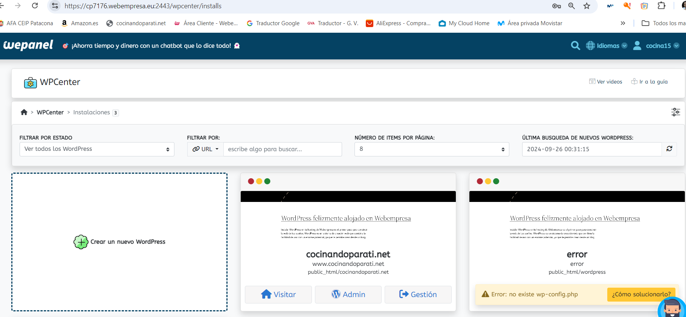
Task: Open the 'Ver todos los WordPress' status filter
Action: (97, 149)
